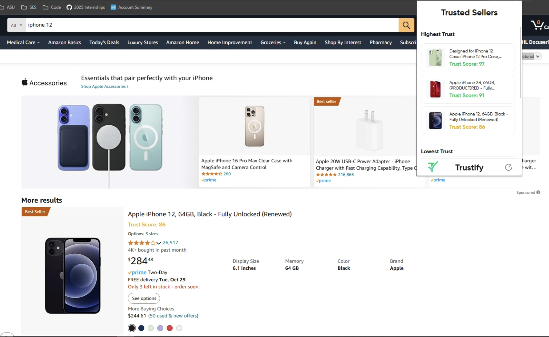Open the Account Summary bookmark
Viewport: 549px width, 337px height.
coord(131,7)
